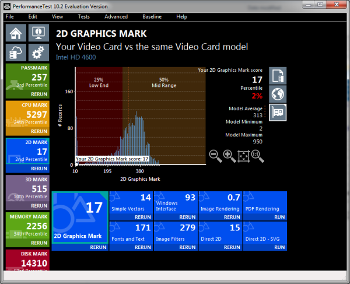
Task: Click the large 2D Graphics Mark tile
Action: [x=80, y=218]
